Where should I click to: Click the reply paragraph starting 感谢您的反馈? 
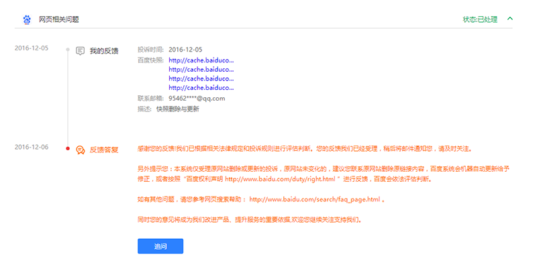305,149
